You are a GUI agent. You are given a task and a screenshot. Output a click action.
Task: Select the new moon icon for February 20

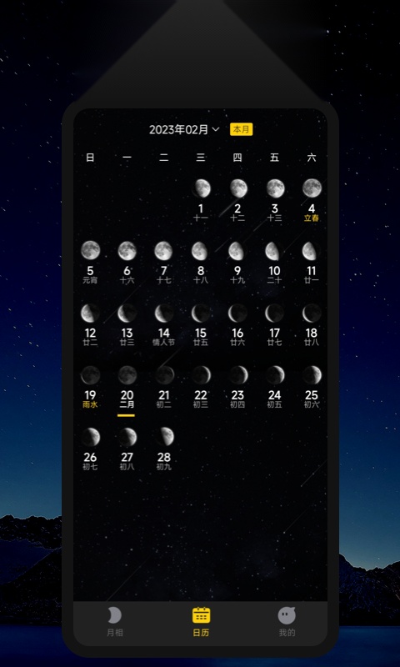pos(127,375)
